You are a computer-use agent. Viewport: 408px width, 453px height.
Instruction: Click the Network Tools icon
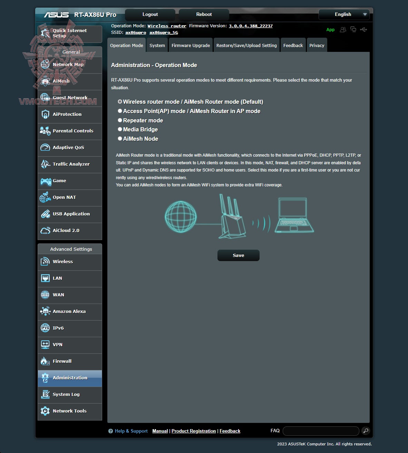pyautogui.click(x=45, y=411)
